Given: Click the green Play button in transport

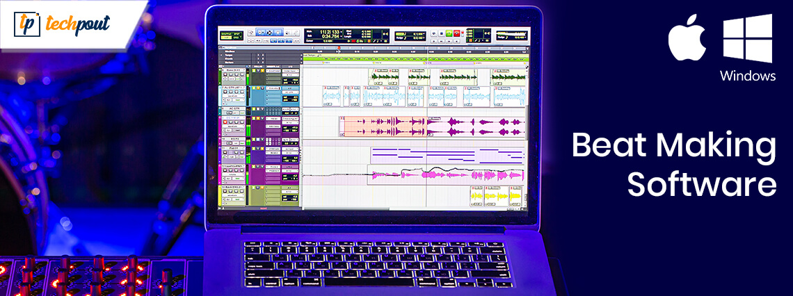Looking at the screenshot, I should [x=449, y=33].
